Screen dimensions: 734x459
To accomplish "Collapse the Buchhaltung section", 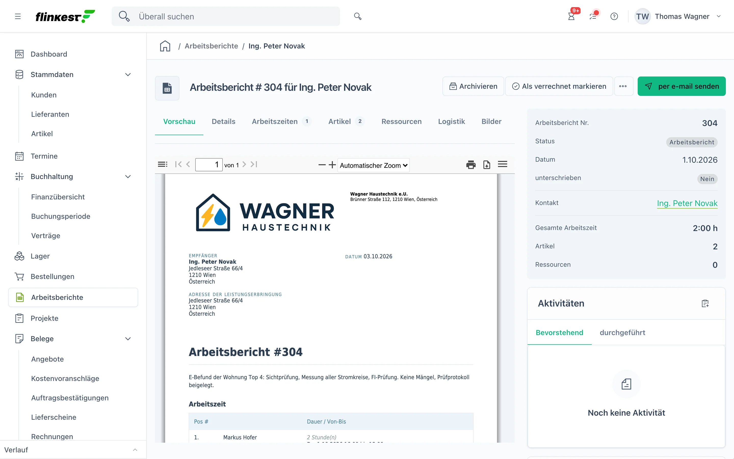I will point(128,177).
